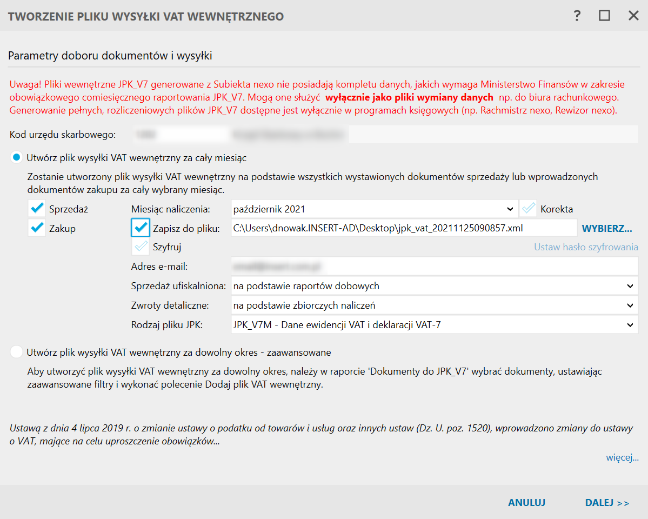
Task: Click the Ustaw hasło szyfrowania link
Action: pyautogui.click(x=586, y=247)
